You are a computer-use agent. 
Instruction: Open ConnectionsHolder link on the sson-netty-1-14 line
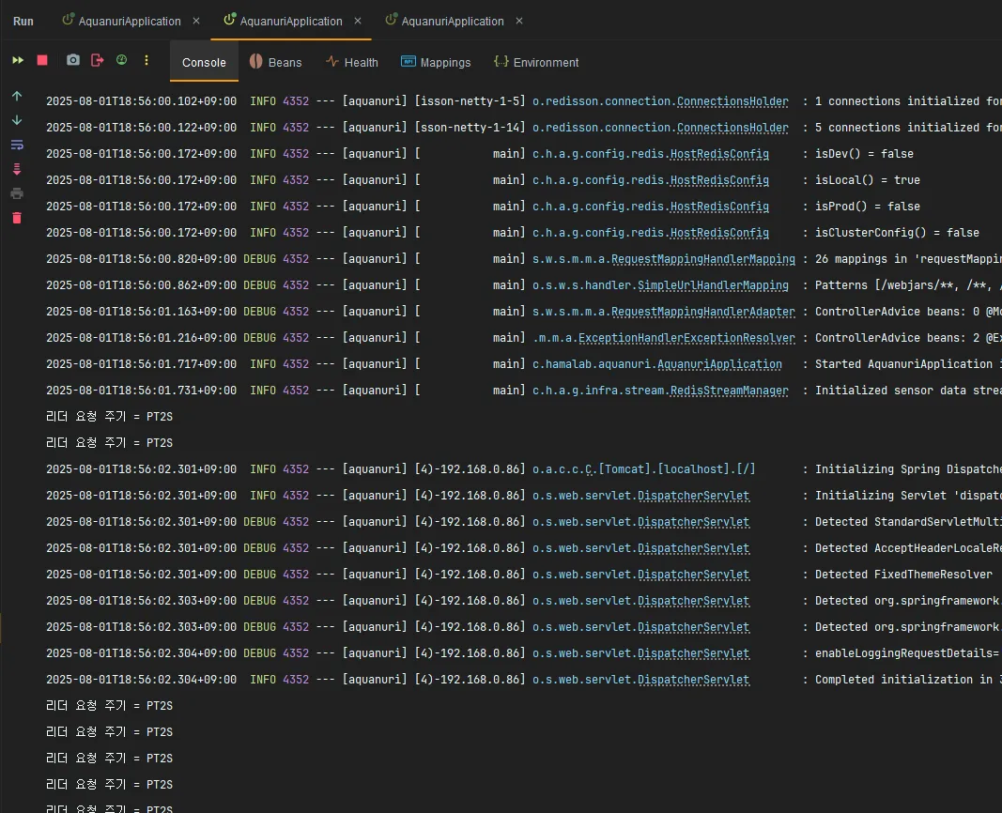[x=732, y=128]
